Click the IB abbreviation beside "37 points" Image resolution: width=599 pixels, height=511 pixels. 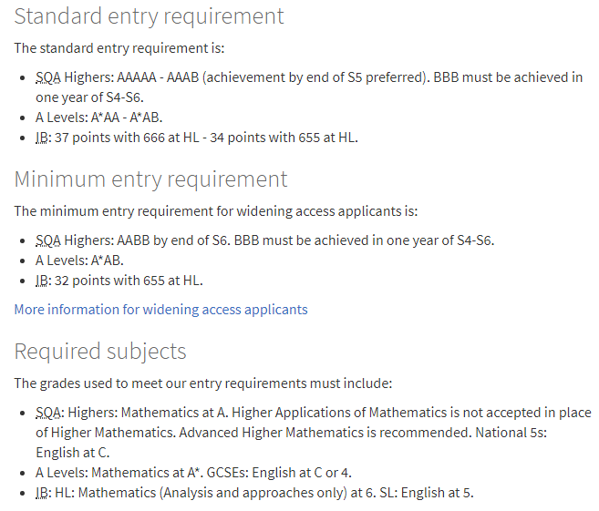[42, 138]
